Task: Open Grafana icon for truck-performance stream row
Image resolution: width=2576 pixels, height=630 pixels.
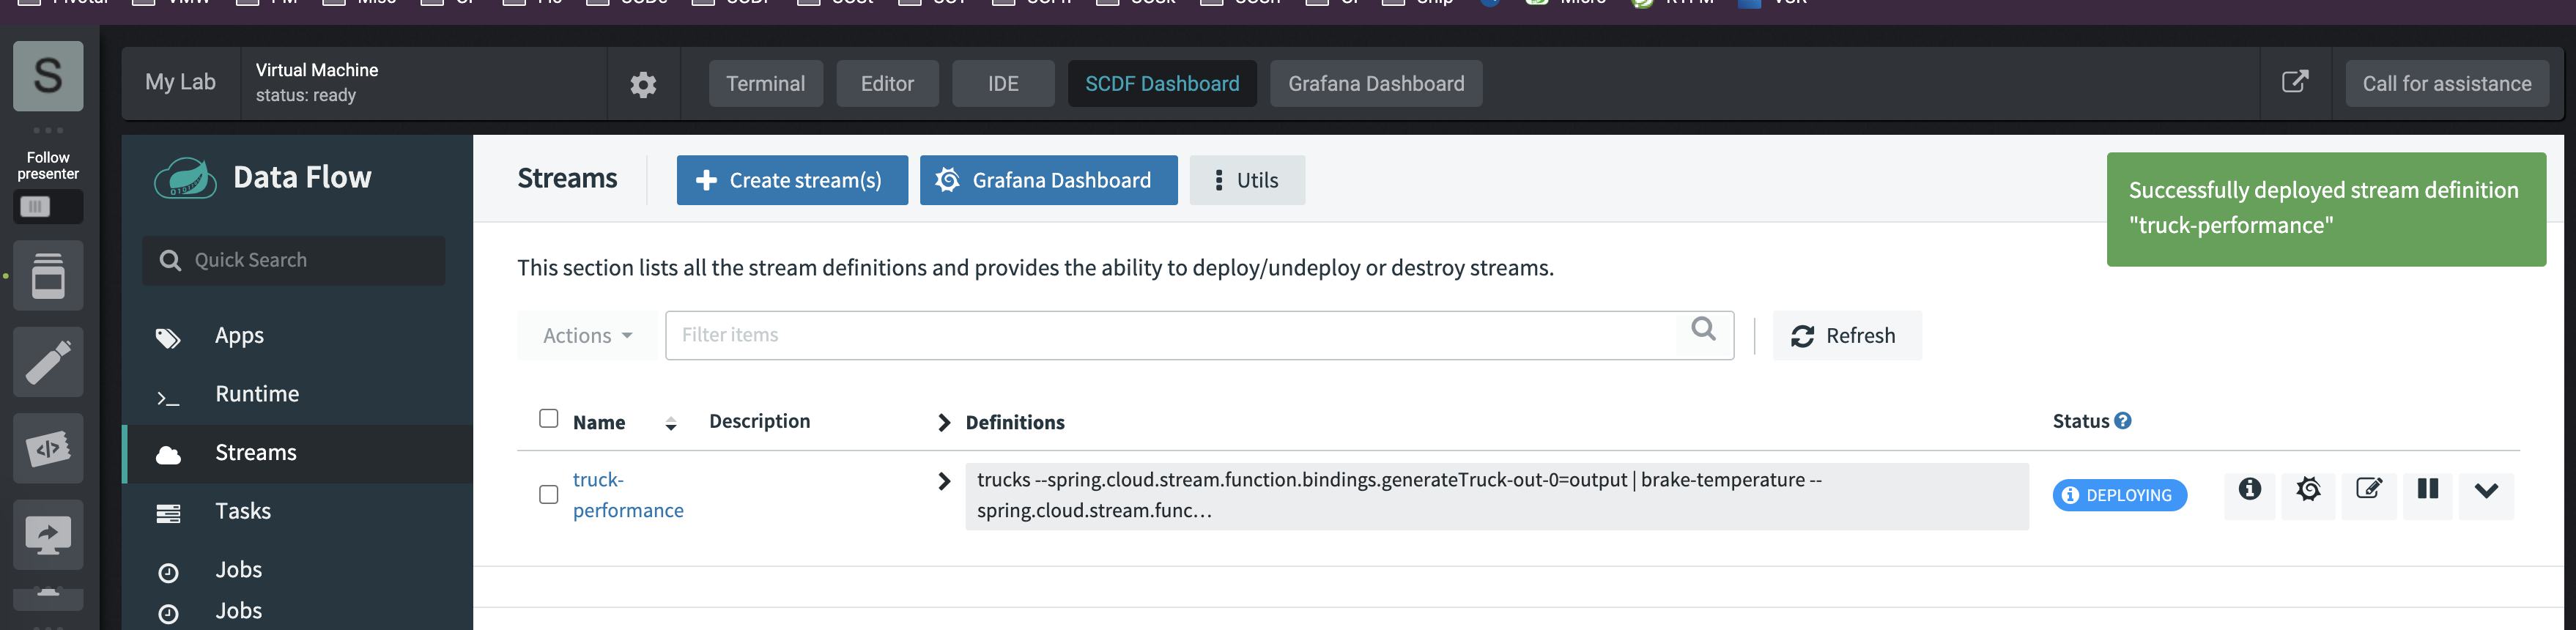Action: [x=2308, y=489]
